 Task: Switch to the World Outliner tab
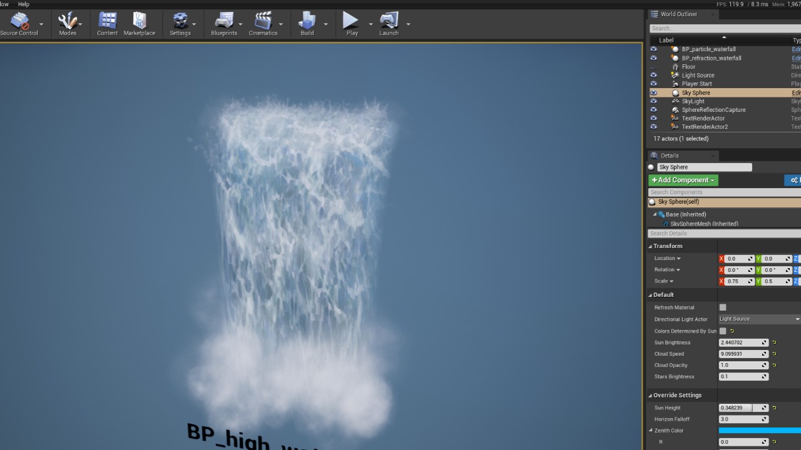coord(678,14)
